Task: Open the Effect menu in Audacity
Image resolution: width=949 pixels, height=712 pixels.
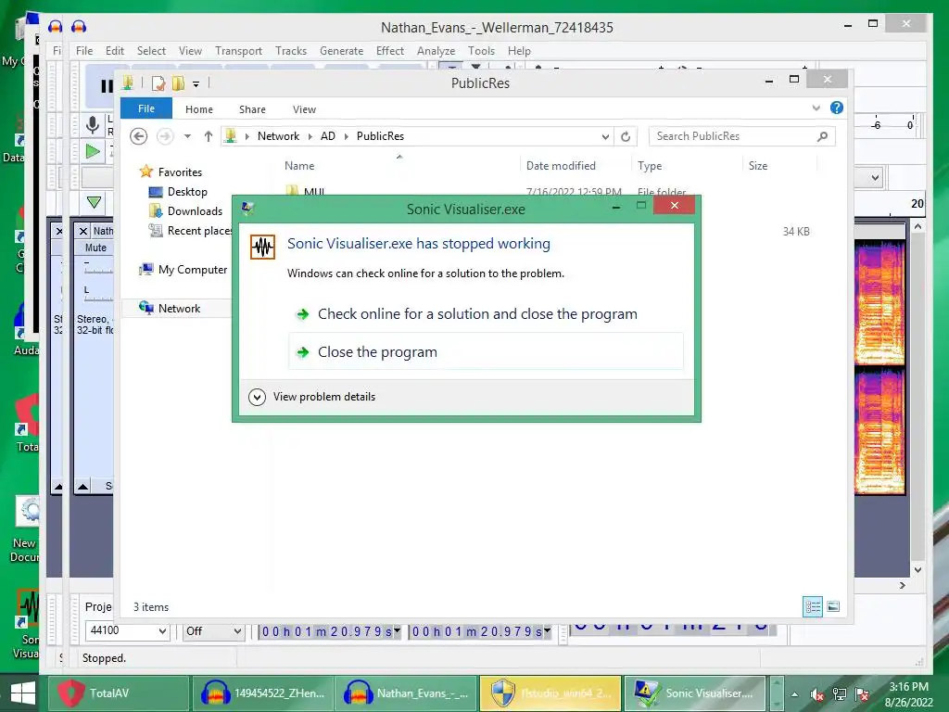Action: pos(390,51)
